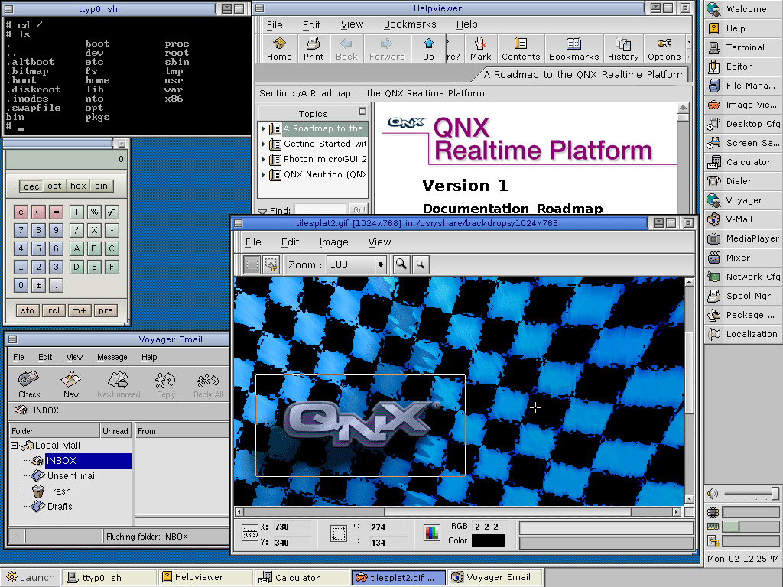This screenshot has height=587, width=783.
Task: Click the calculator sto button
Action: [x=28, y=310]
